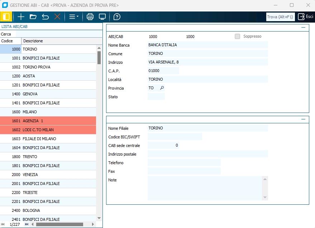Click the plus icon to add record
The image size is (315, 228).
[21, 17]
